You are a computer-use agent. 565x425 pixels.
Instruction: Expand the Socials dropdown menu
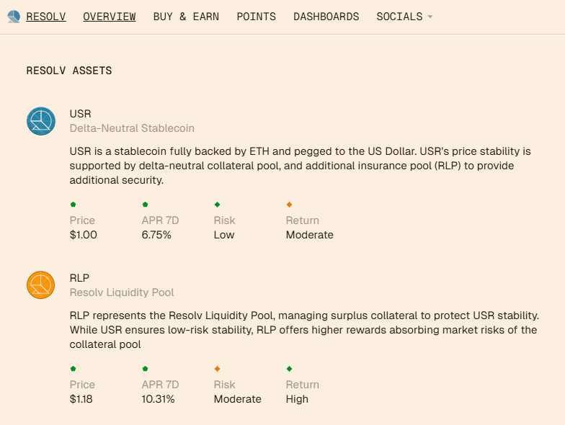pos(399,17)
